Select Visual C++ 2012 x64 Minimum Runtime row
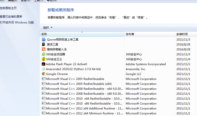Viewport: 197px width, 116px height. tap(118, 113)
